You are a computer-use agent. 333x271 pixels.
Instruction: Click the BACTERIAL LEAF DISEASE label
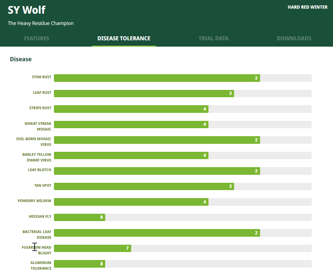[x=37, y=234]
